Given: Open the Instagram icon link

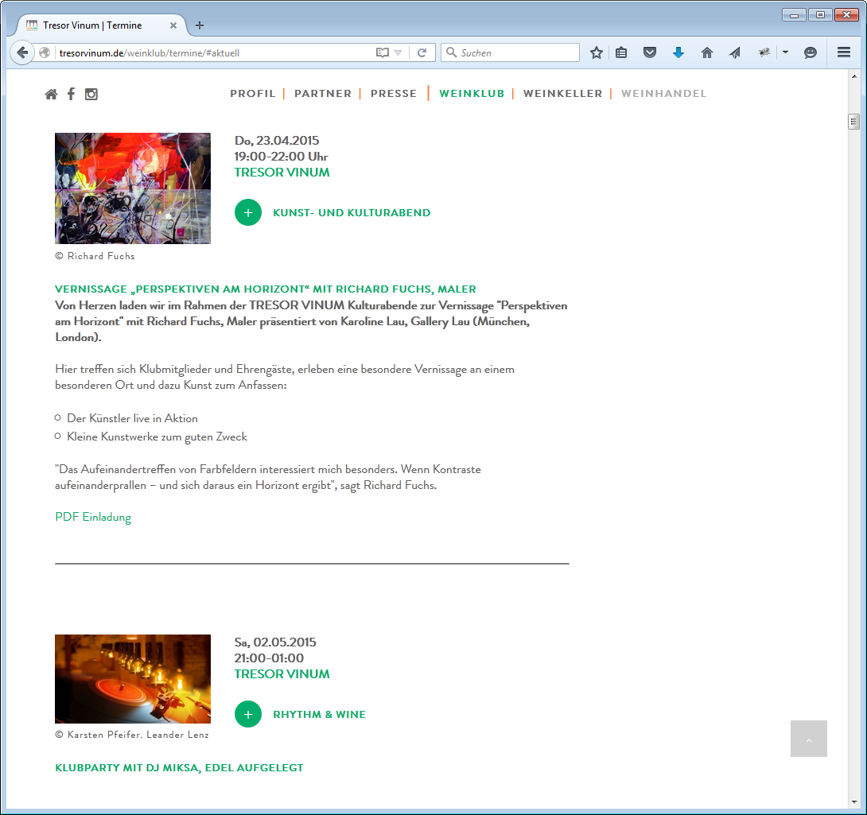Looking at the screenshot, I should click(x=91, y=94).
